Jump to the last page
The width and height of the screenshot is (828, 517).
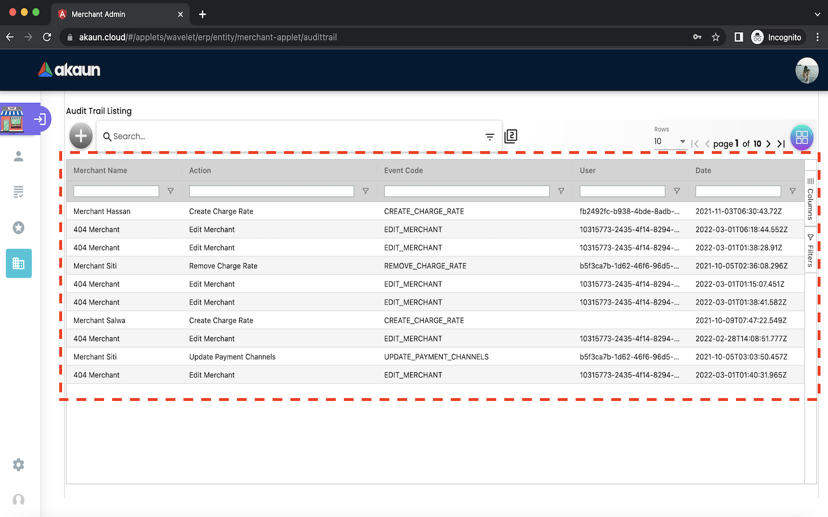[781, 144]
